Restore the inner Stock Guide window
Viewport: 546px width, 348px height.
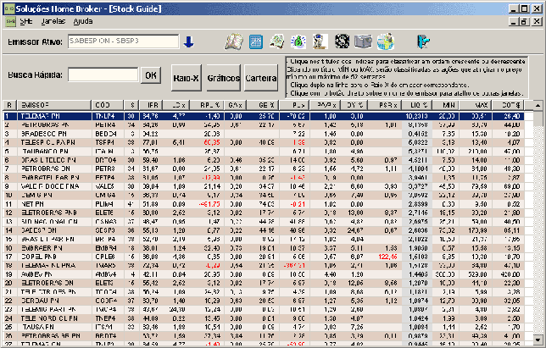525,22
